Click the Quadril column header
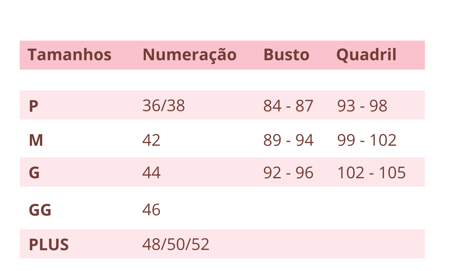This screenshot has width=452, height=271. pos(366,55)
